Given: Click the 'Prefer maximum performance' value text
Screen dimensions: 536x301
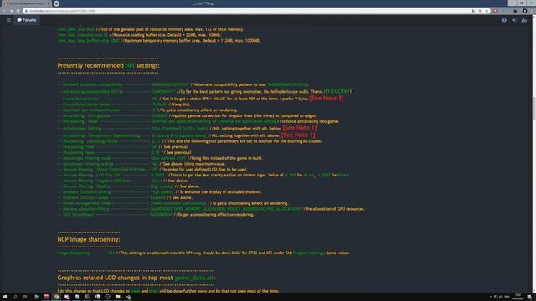Looking at the screenshot, I should (x=178, y=203).
